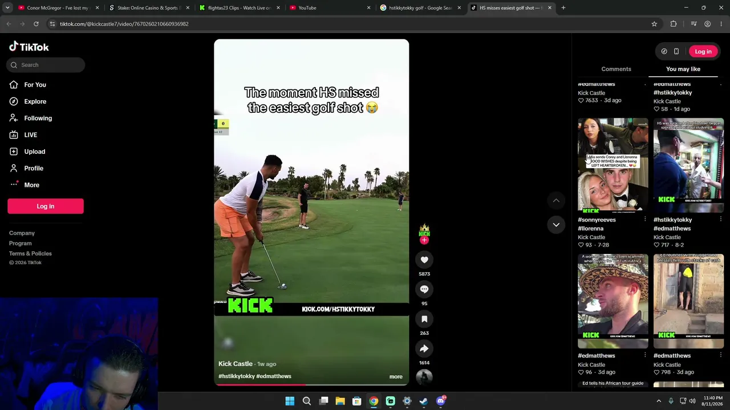Seek along the video progress bar
Viewport: 730px width, 410px height.
[x=311, y=384]
